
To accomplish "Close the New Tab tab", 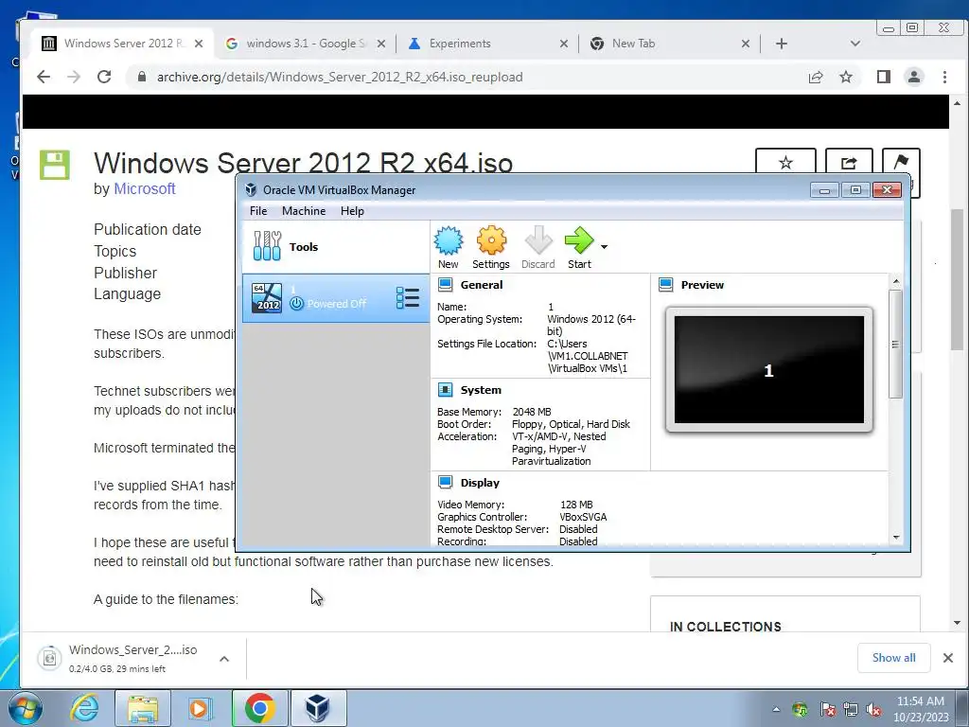I will click(746, 44).
